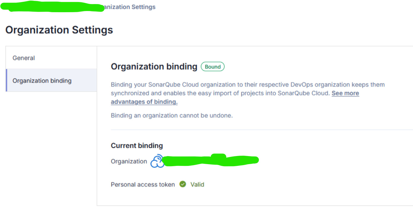
Task: Click the Binding cannot be undone warning text
Action: tap(172, 115)
